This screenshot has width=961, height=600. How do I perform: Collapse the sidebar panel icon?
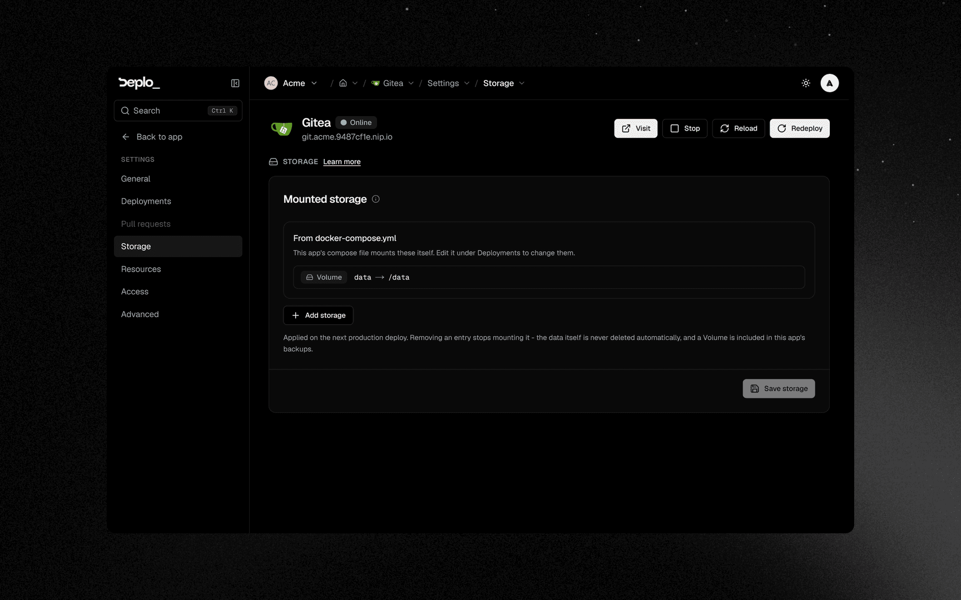235,83
